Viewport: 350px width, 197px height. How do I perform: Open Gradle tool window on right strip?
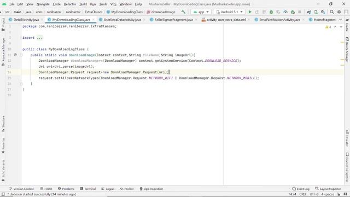347,25
